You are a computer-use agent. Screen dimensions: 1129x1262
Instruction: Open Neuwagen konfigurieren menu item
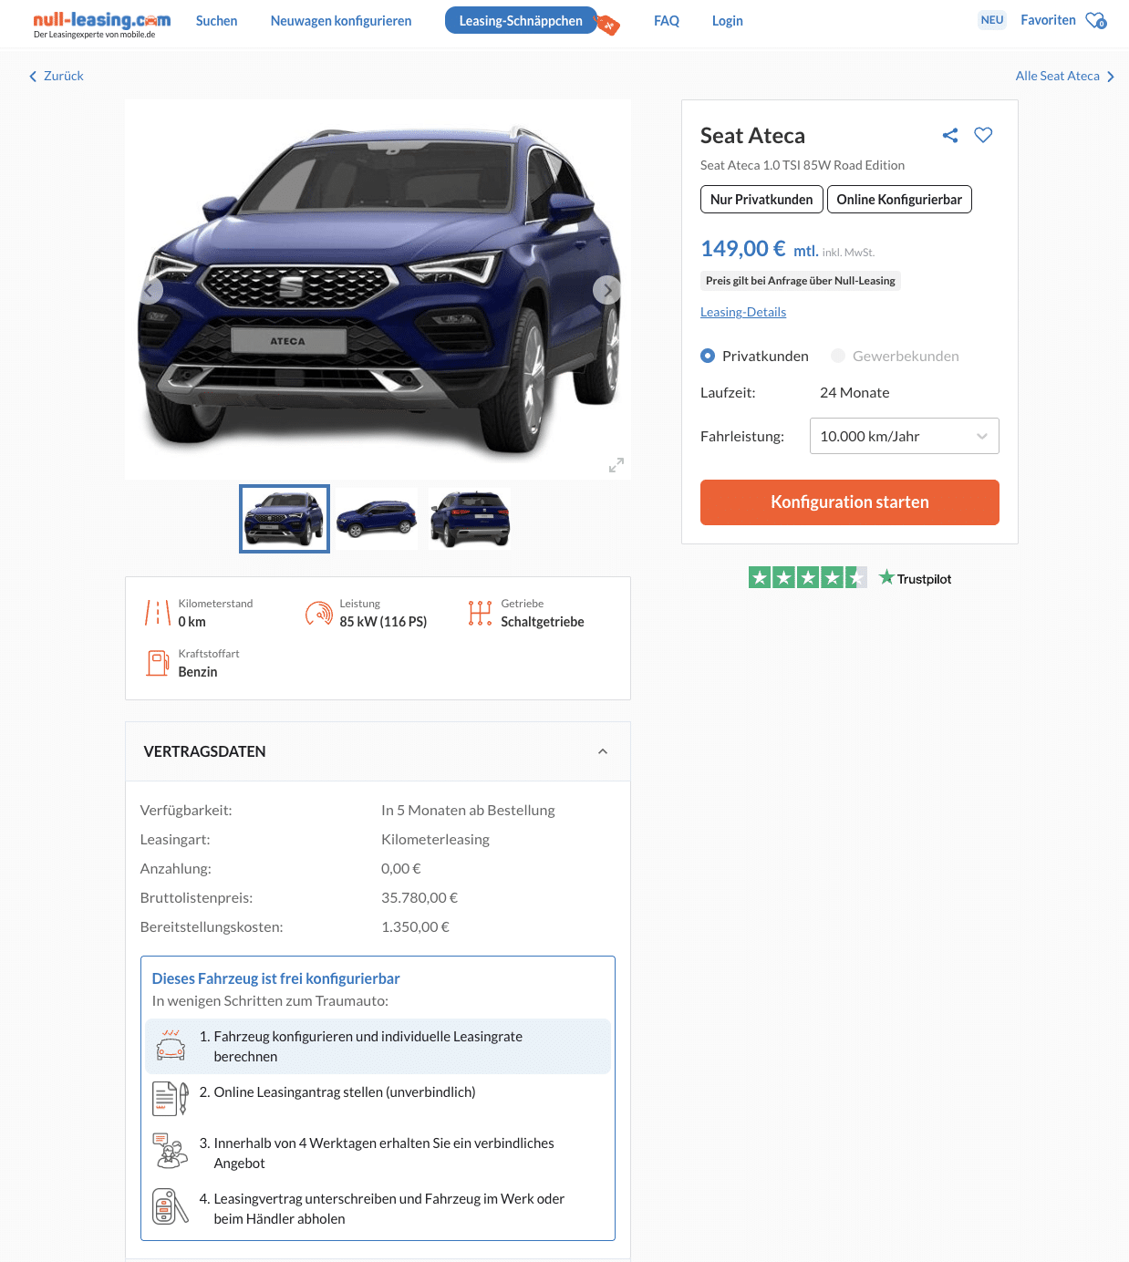[341, 21]
